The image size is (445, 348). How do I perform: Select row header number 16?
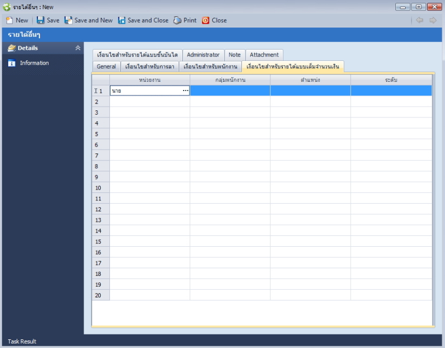101,252
